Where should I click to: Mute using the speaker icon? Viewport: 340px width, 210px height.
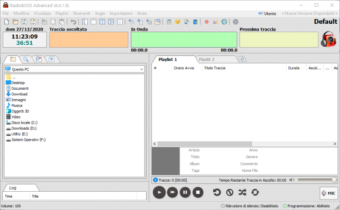pos(292,180)
